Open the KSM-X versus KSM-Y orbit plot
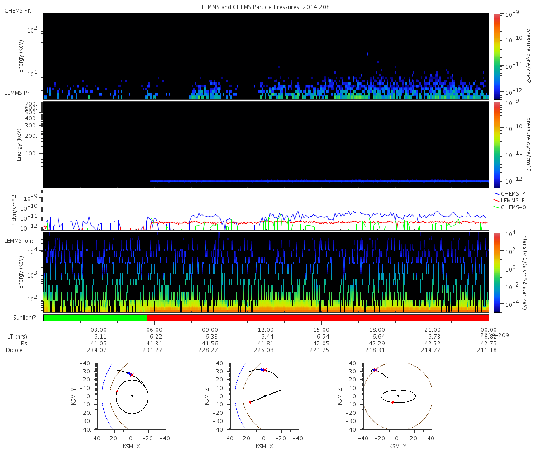Image resolution: width=543 pixels, height=452 pixels. point(131,396)
